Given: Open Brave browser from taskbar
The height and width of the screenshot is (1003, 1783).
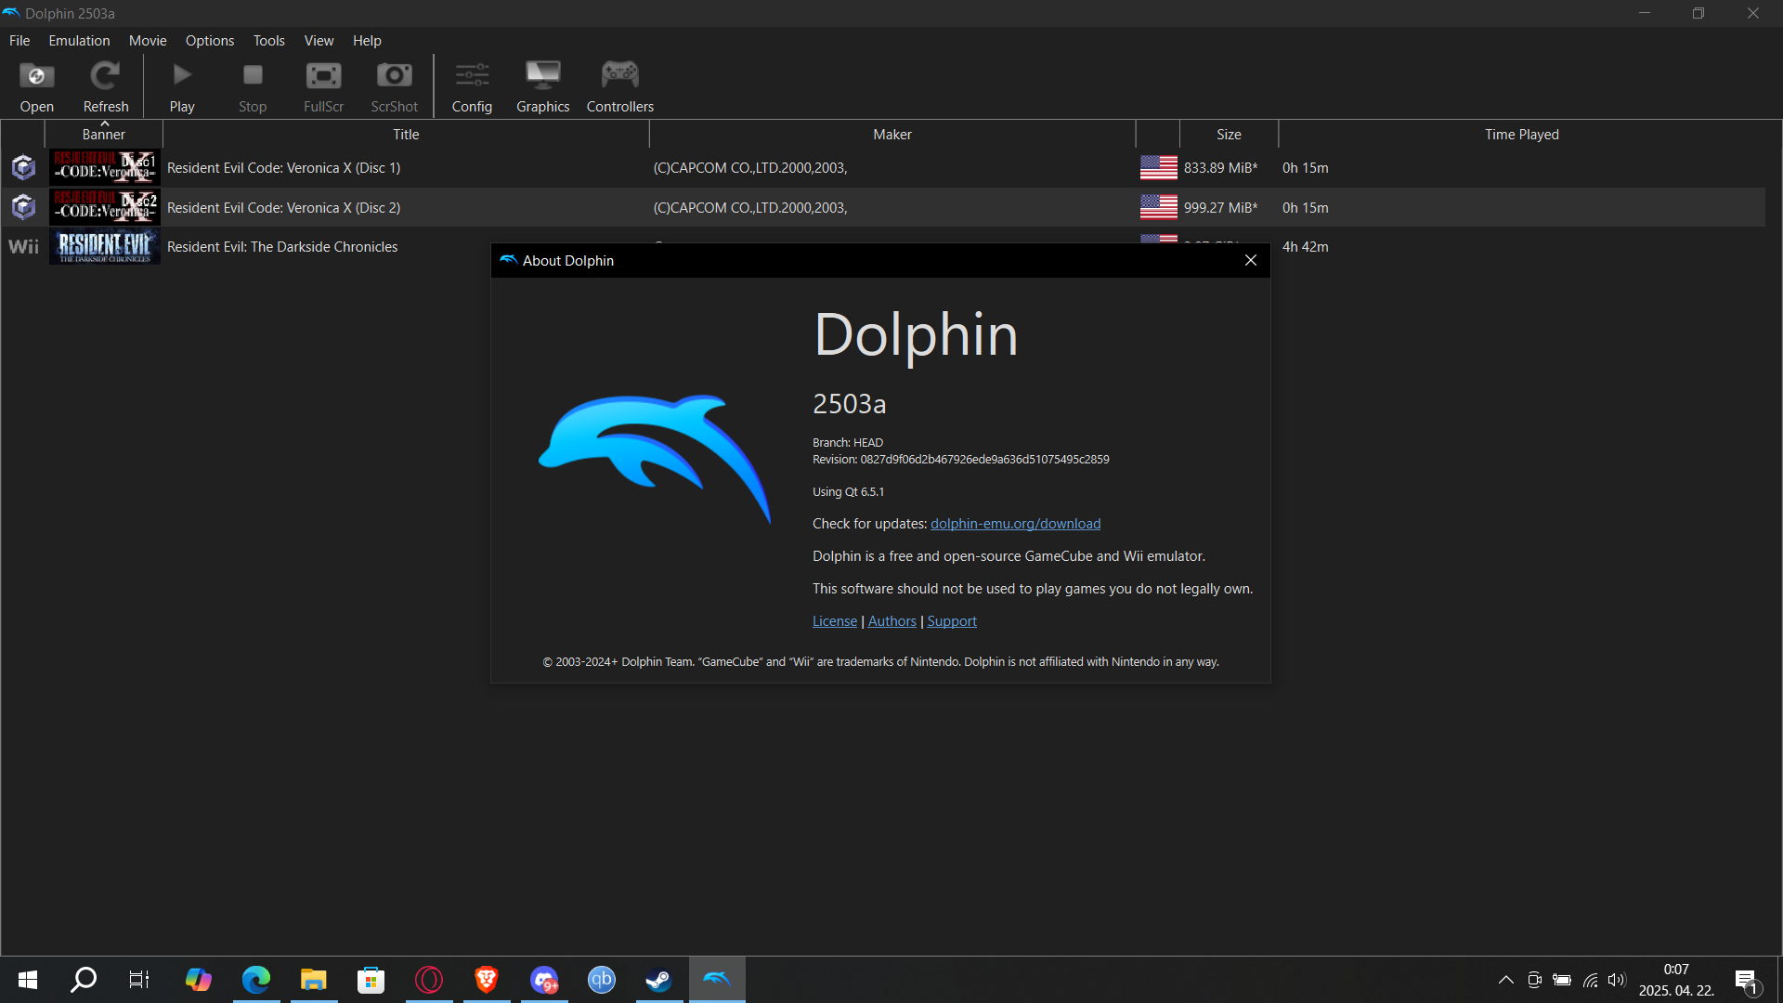Looking at the screenshot, I should tap(486, 980).
